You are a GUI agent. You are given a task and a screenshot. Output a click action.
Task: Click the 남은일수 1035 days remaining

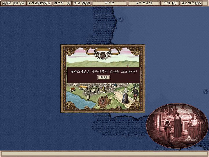tap(191, 3)
